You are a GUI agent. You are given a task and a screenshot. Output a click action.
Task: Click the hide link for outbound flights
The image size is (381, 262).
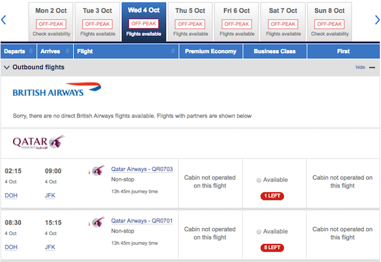[360, 68]
